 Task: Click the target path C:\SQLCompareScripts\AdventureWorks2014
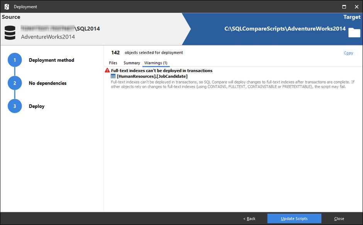285,29
